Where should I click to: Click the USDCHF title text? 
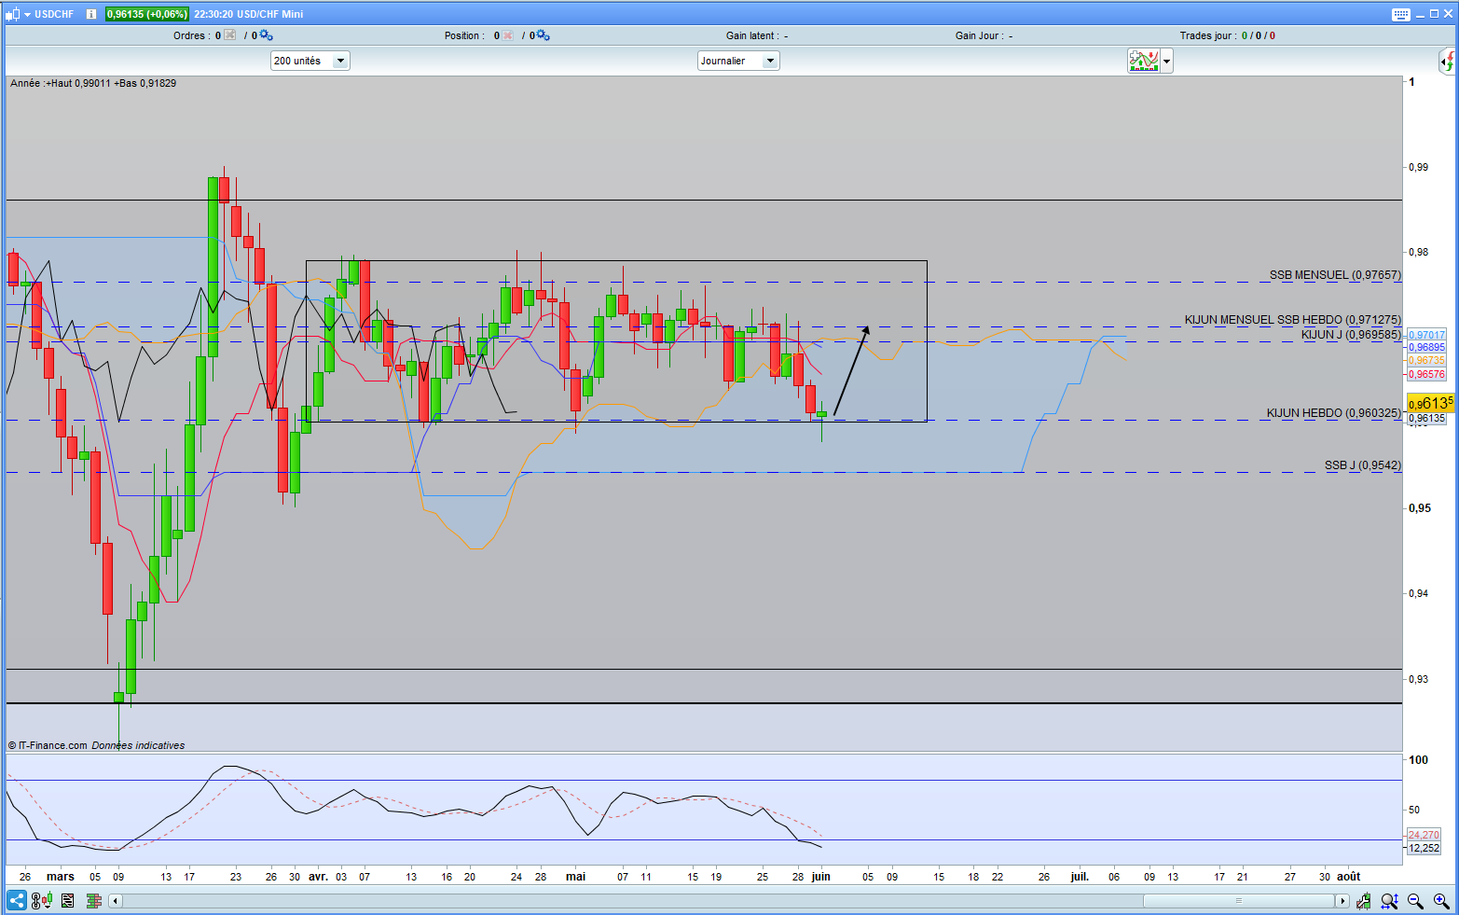(54, 14)
